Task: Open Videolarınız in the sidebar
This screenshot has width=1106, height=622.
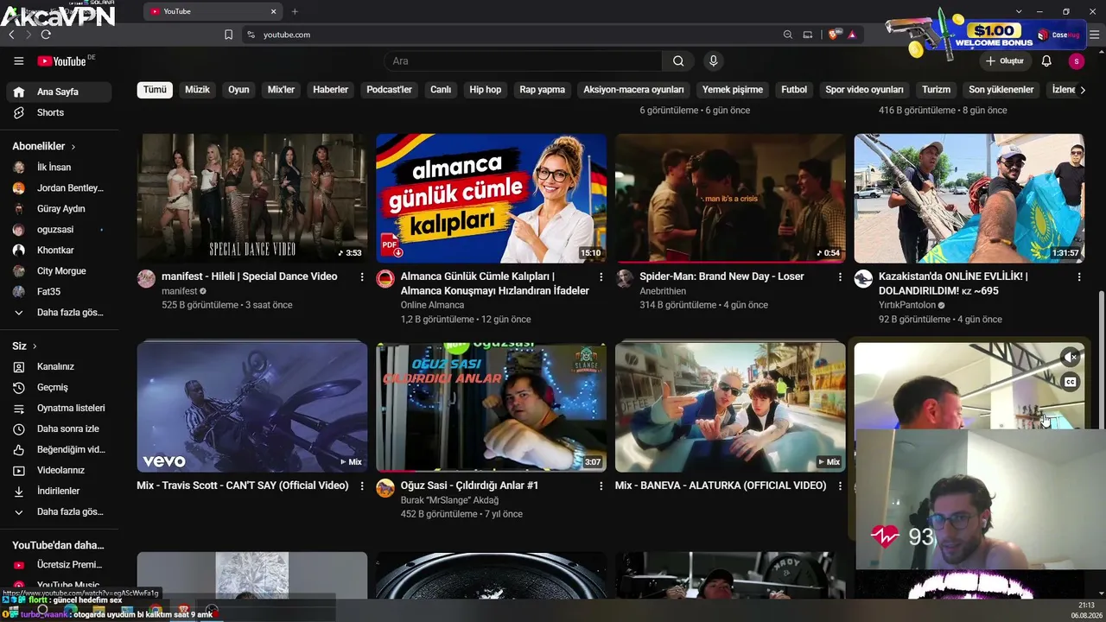Action: tap(60, 470)
